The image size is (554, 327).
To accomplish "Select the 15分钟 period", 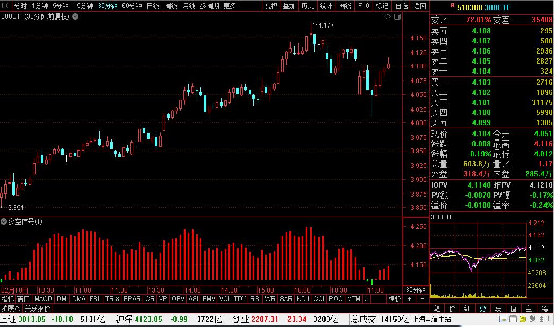I will click(83, 6).
